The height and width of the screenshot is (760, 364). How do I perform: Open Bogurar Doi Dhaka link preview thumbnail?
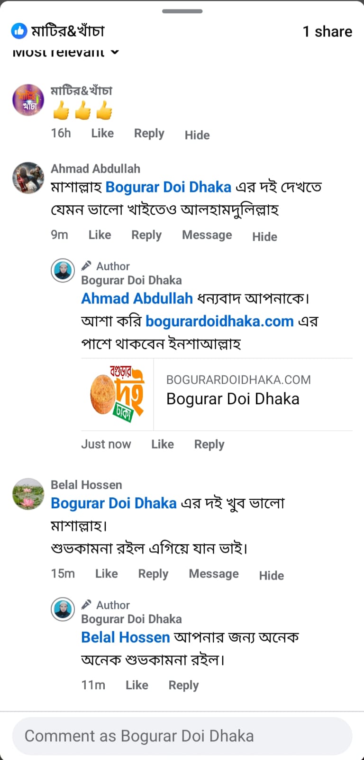pyautogui.click(x=118, y=394)
